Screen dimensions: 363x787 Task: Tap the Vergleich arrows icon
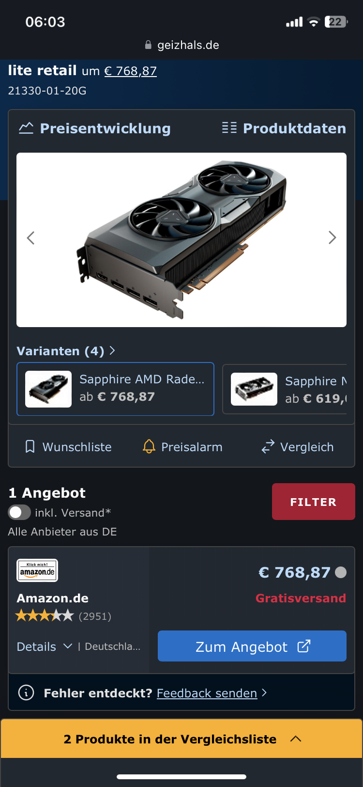(x=268, y=447)
